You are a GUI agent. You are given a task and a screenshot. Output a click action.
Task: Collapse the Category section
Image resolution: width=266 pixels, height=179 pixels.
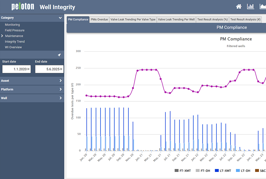coord(60,18)
